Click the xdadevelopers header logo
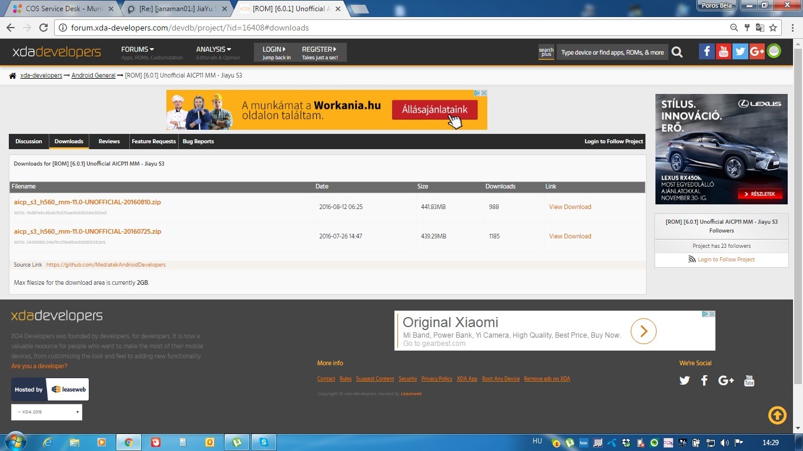Screen dimensions: 803x451 tap(57, 52)
